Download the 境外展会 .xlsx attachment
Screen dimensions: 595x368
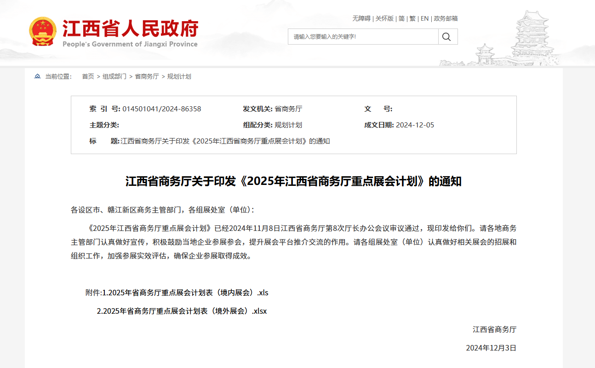point(182,311)
